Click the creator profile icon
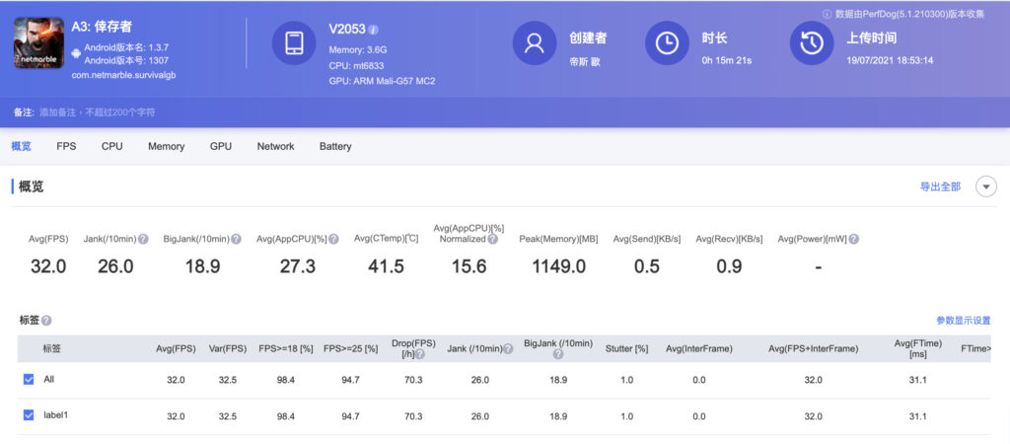The image size is (1010, 444). tap(534, 43)
